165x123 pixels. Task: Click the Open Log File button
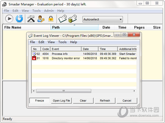[61, 101]
